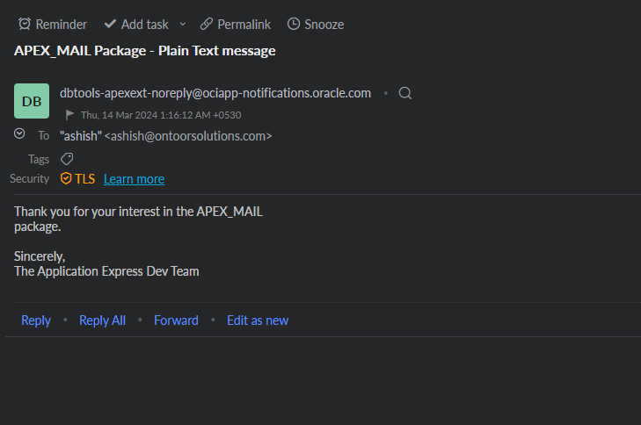Click the sender's oracle.com email address

coord(215,93)
